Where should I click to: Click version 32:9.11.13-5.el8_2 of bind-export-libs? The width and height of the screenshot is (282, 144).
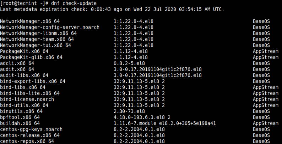click(139, 81)
